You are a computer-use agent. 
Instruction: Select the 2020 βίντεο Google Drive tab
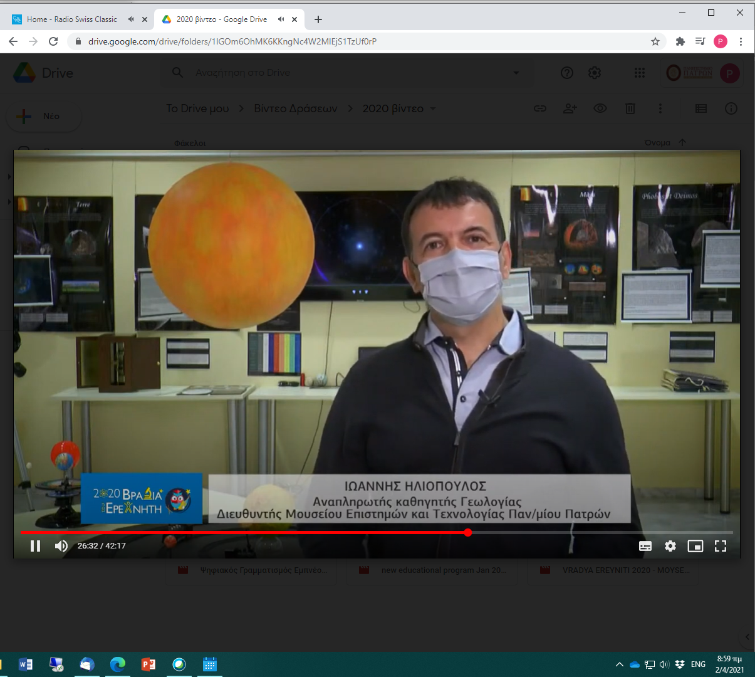click(x=222, y=19)
